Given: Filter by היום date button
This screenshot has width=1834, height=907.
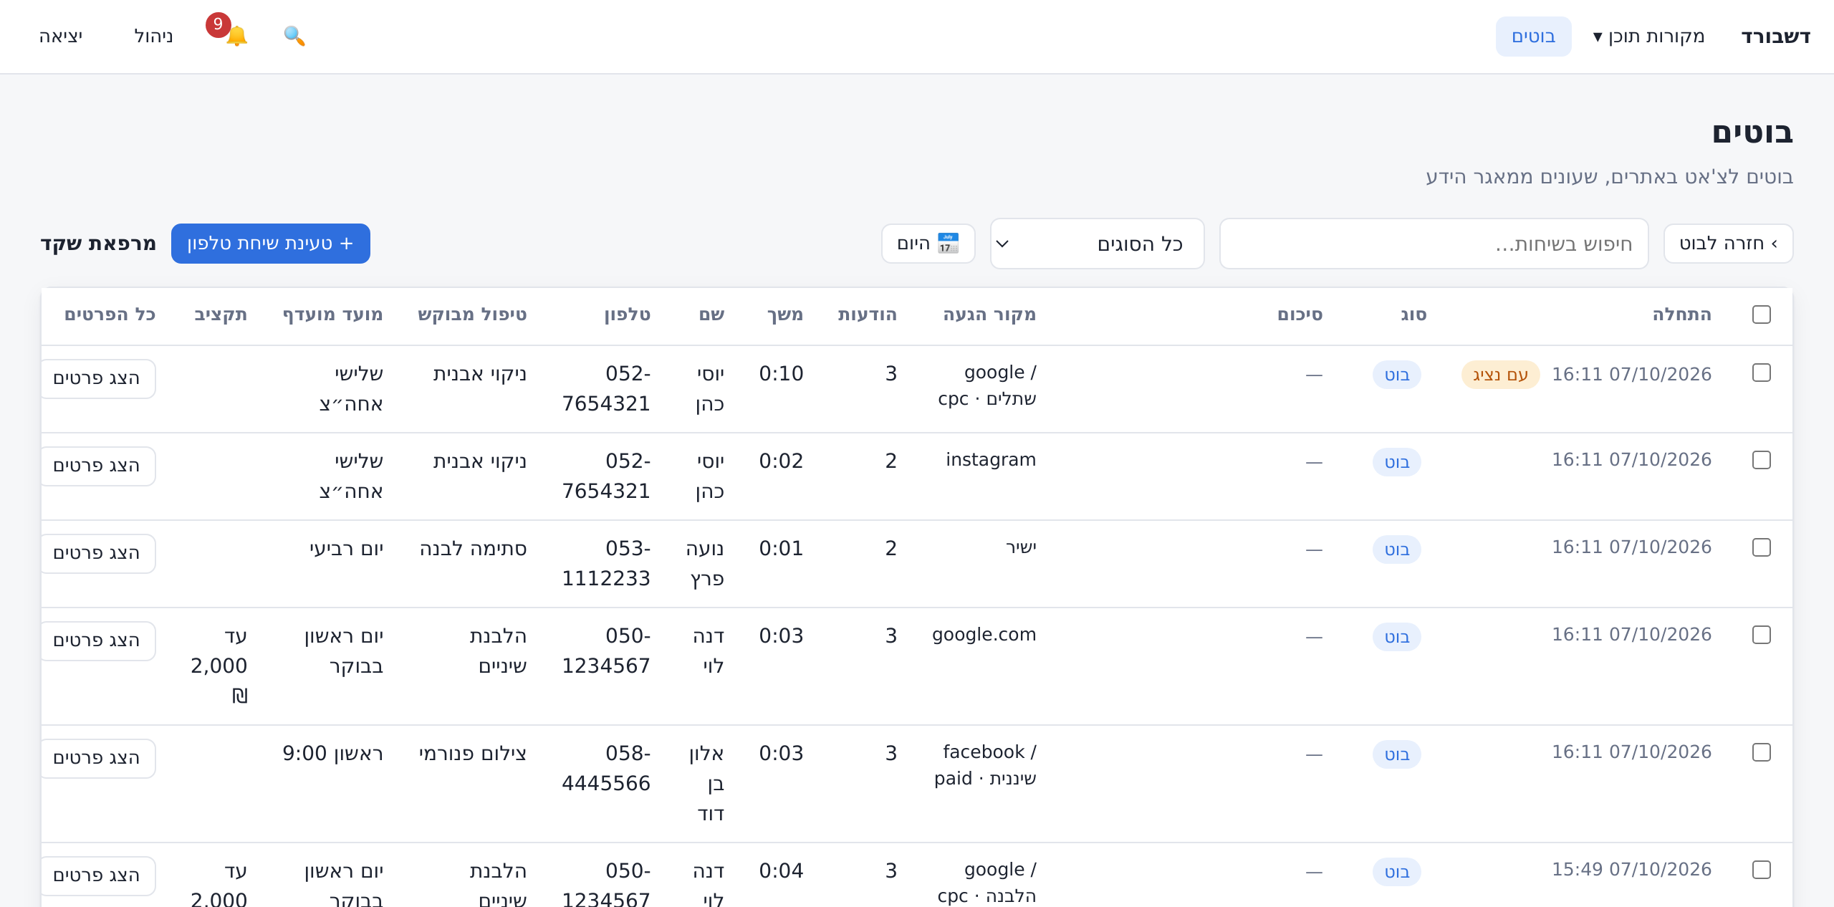Looking at the screenshot, I should [928, 244].
